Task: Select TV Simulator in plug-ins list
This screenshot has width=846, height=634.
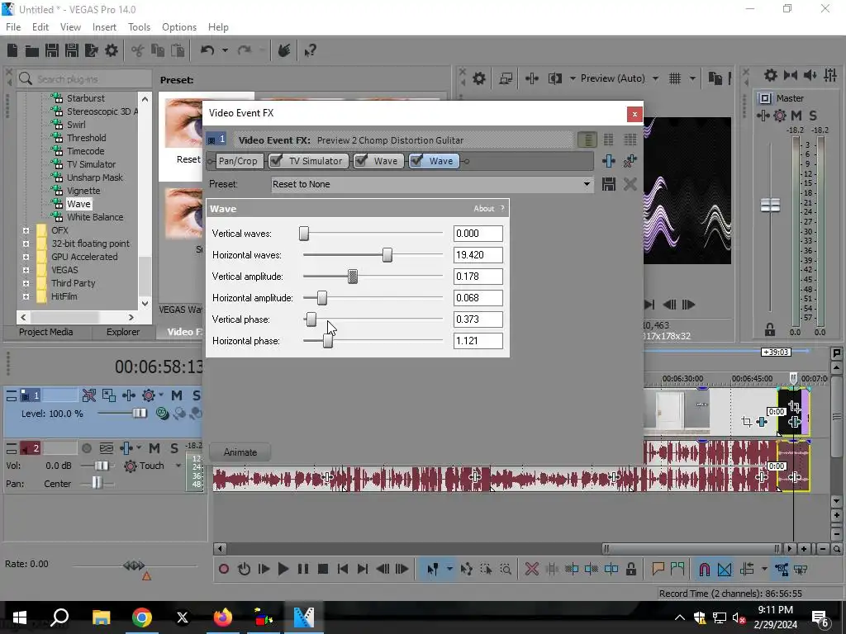Action: (x=91, y=164)
